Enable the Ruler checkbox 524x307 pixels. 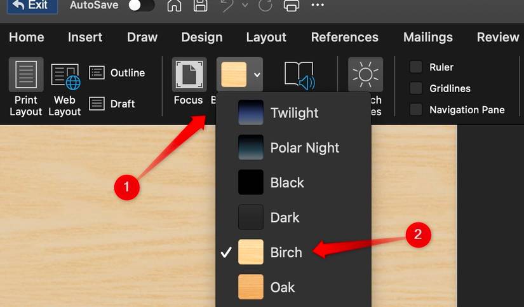(416, 67)
